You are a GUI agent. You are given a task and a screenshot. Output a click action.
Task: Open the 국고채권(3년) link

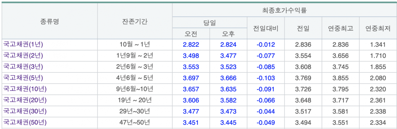click(23, 67)
